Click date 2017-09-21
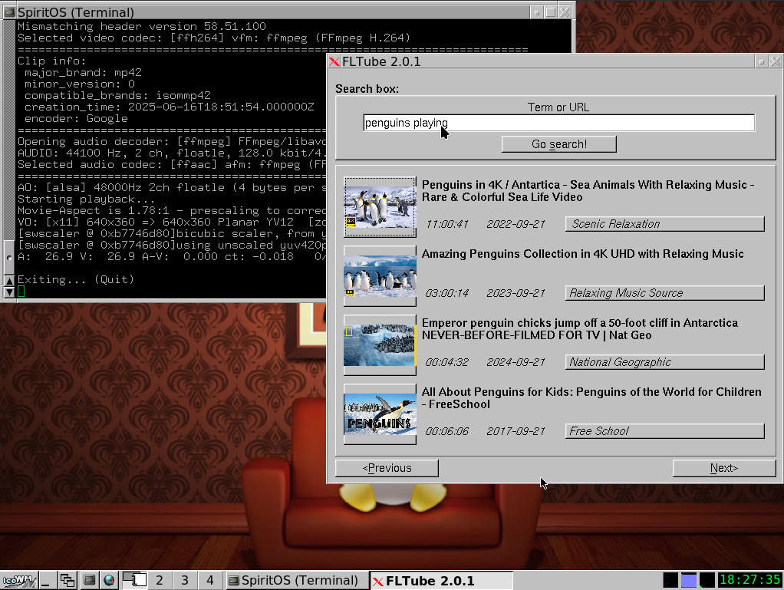Screen dimensions: 784x590 pos(516,431)
